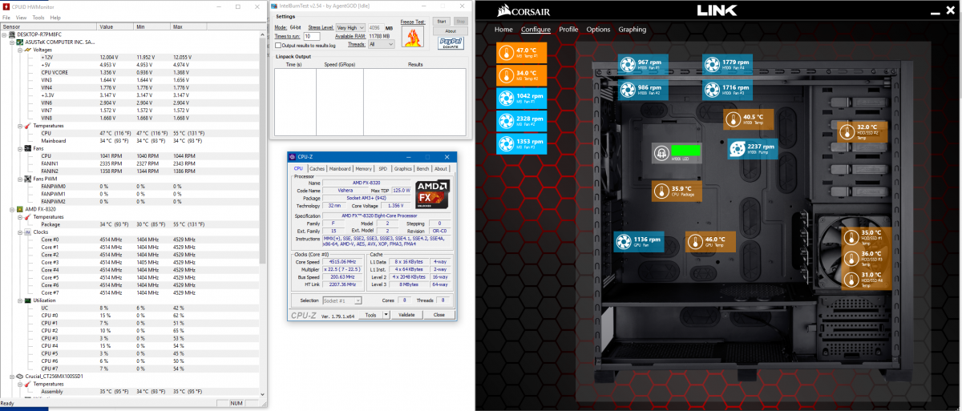Screen dimensions: 962x411
Task: Open the File menu in HWMonitor
Action: click(x=7, y=17)
